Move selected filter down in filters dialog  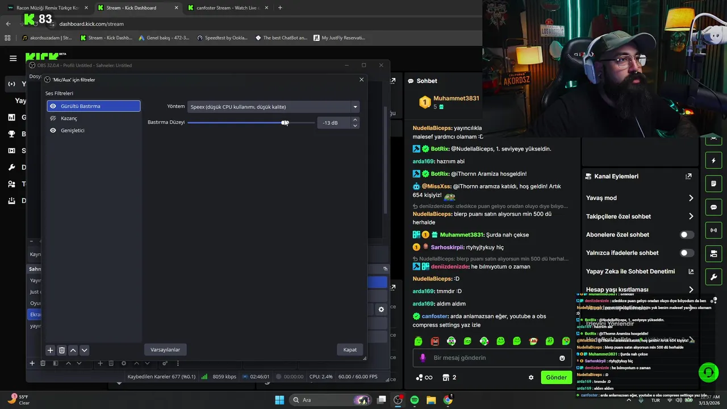tap(84, 350)
